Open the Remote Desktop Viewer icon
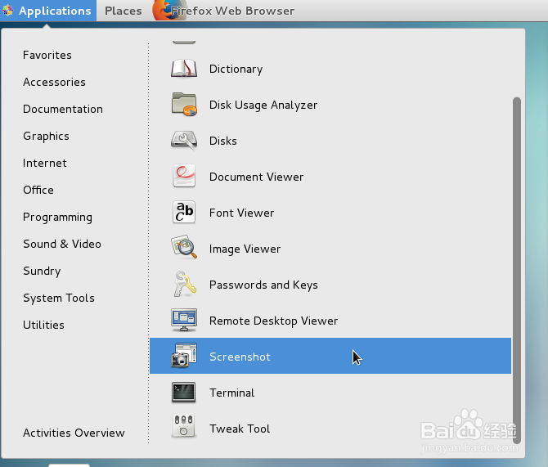This screenshot has height=467, width=548. point(184,321)
